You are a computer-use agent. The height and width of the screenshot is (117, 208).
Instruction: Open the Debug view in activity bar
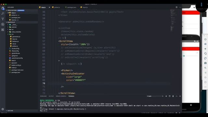3,24
